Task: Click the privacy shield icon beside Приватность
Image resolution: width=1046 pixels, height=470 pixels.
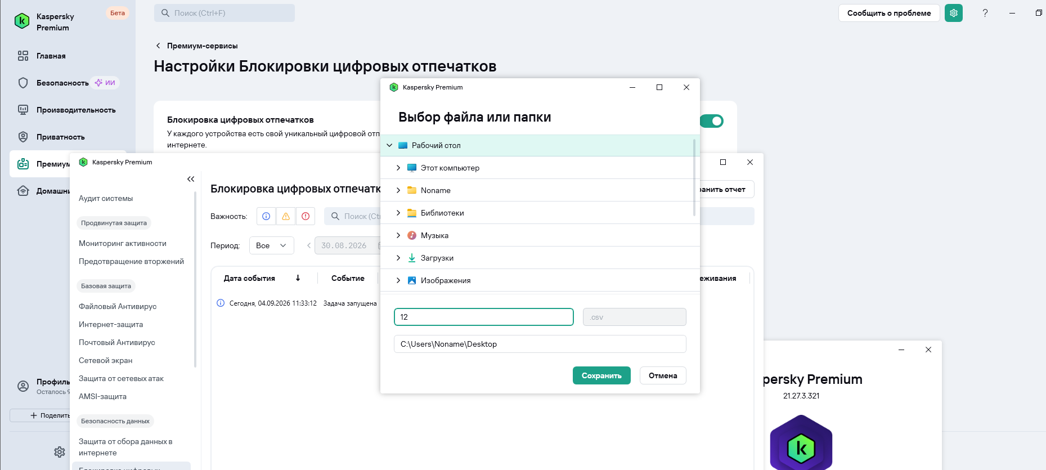Action: tap(23, 137)
